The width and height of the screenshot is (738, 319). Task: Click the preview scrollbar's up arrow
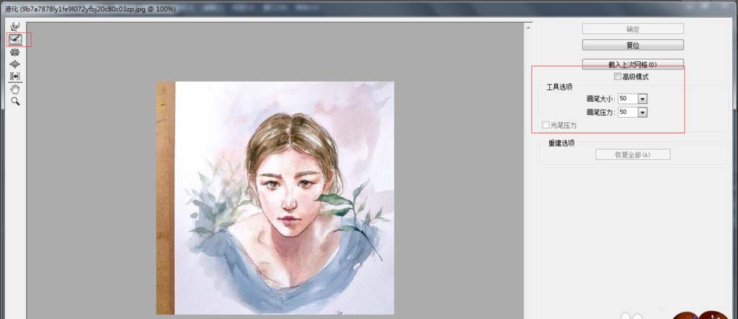click(x=528, y=28)
